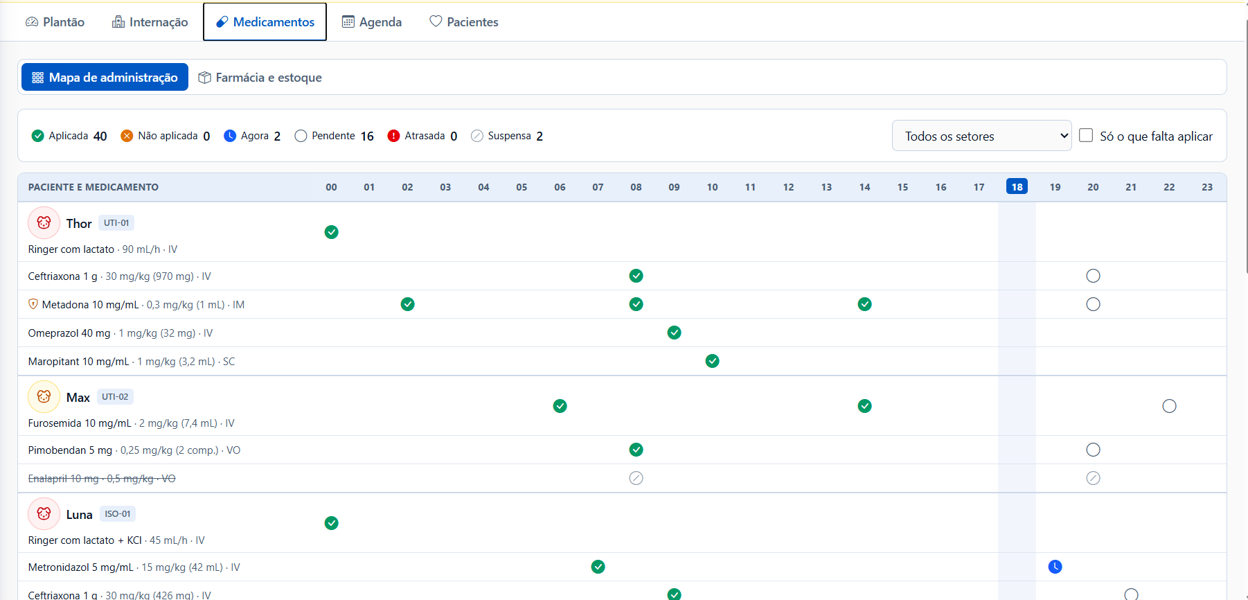Open Thor's Ceftriaxona applied dose at 08h
Image resolution: width=1248 pixels, height=600 pixels.
click(636, 276)
